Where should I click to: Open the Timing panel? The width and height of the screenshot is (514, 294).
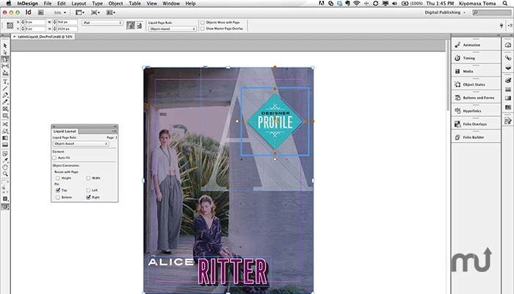(x=476, y=58)
